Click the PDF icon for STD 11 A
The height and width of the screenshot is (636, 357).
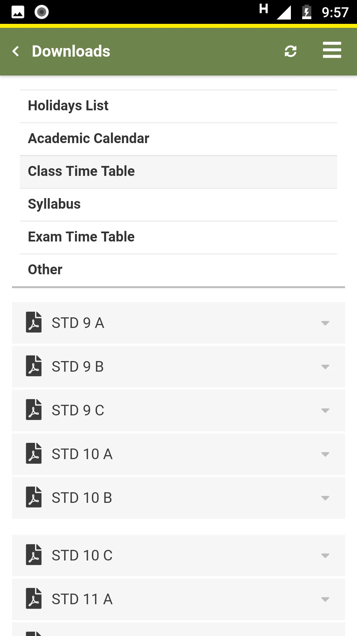(34, 598)
